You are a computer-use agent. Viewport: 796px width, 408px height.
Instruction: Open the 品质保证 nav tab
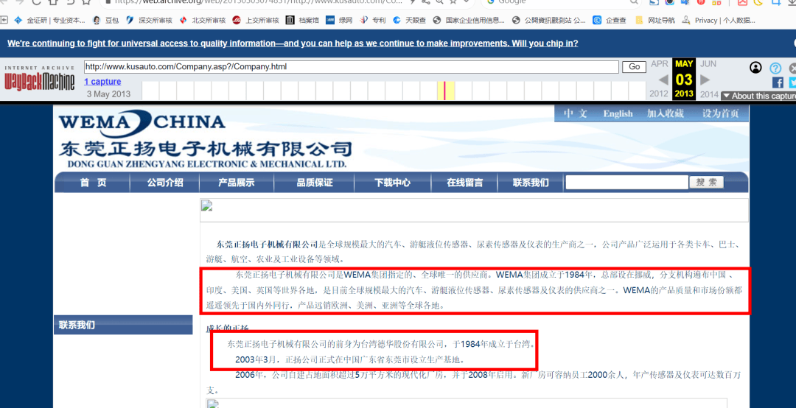(315, 183)
